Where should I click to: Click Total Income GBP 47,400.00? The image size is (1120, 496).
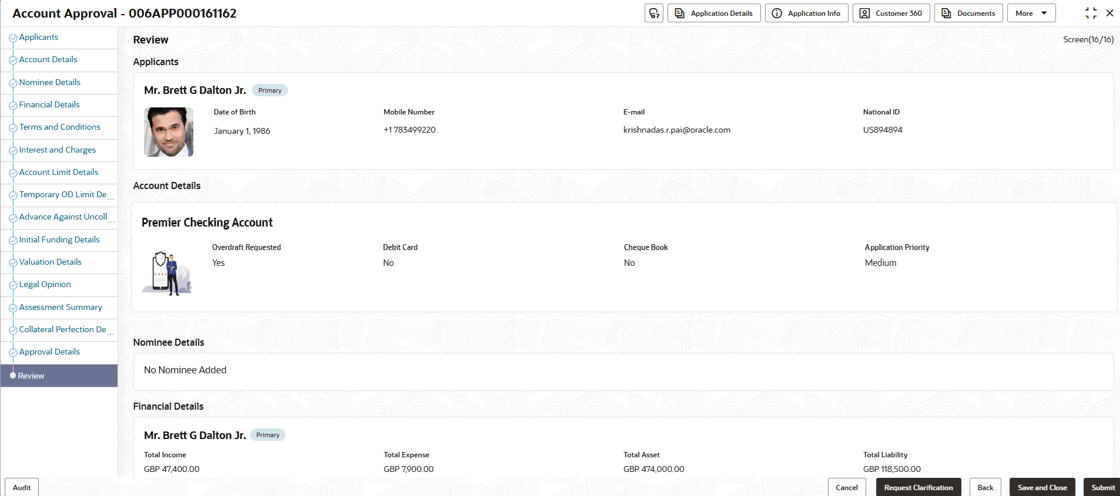(172, 469)
